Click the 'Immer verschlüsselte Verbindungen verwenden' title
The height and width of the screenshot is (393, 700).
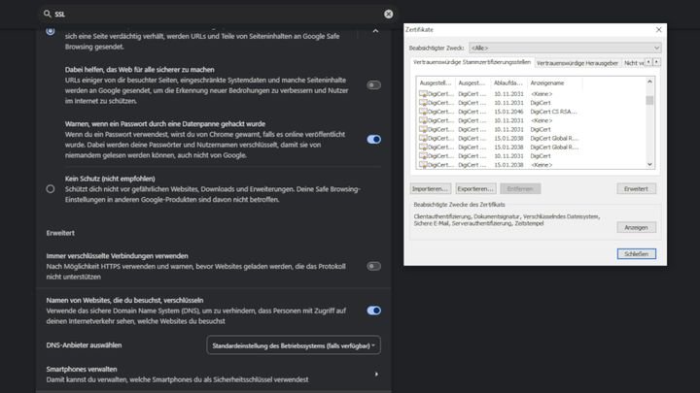pyautogui.click(x=117, y=256)
